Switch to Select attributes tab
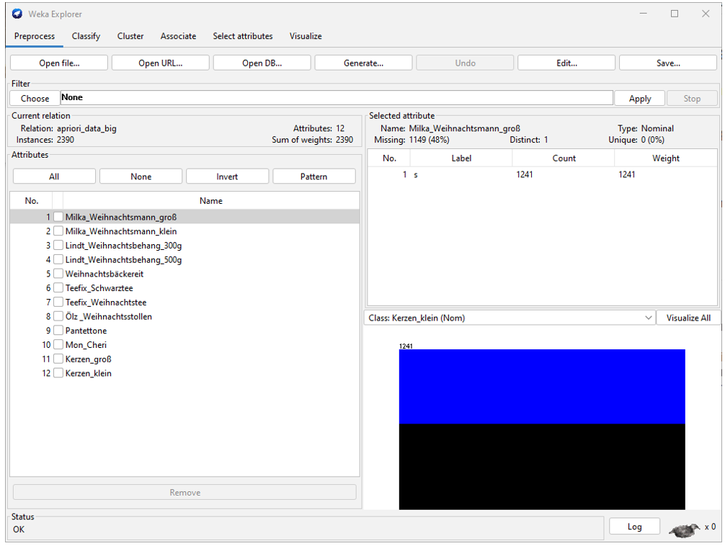Image resolution: width=725 pixels, height=546 pixels. (x=243, y=36)
